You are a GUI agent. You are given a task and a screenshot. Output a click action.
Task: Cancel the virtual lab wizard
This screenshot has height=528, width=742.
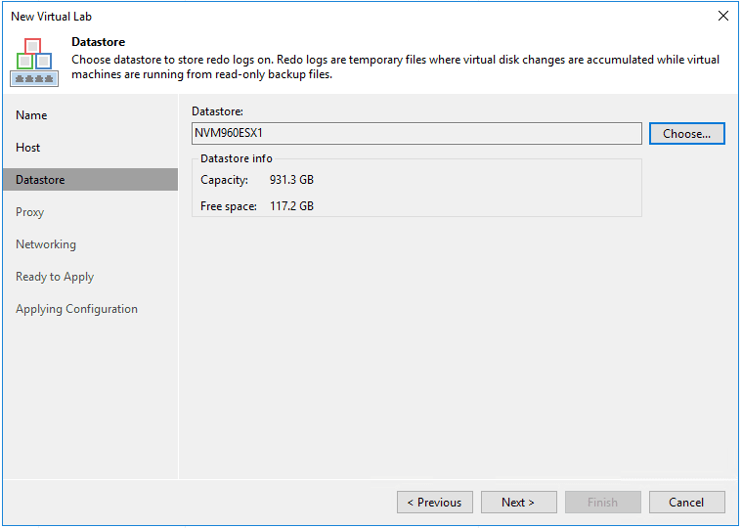coord(686,503)
